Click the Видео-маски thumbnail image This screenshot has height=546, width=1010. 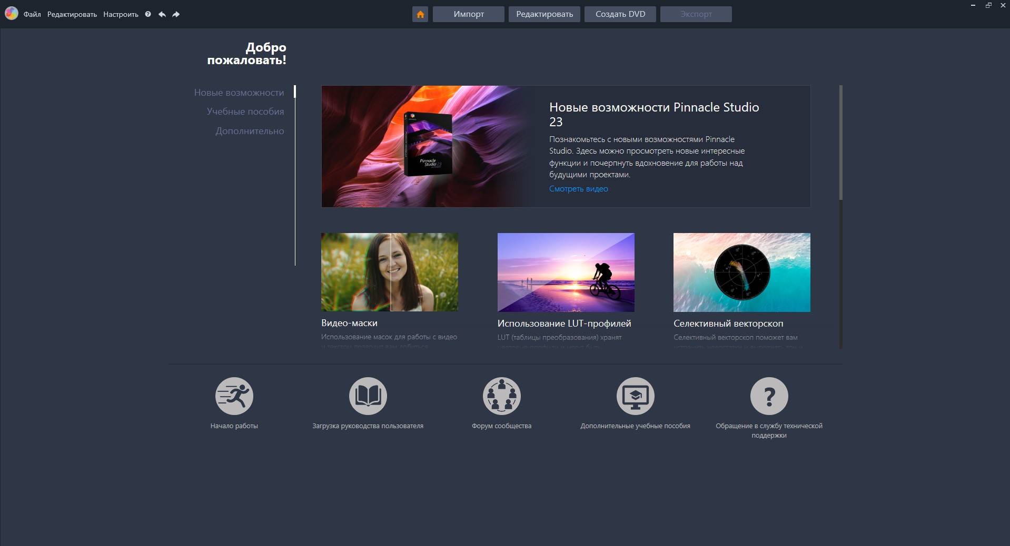pos(390,272)
